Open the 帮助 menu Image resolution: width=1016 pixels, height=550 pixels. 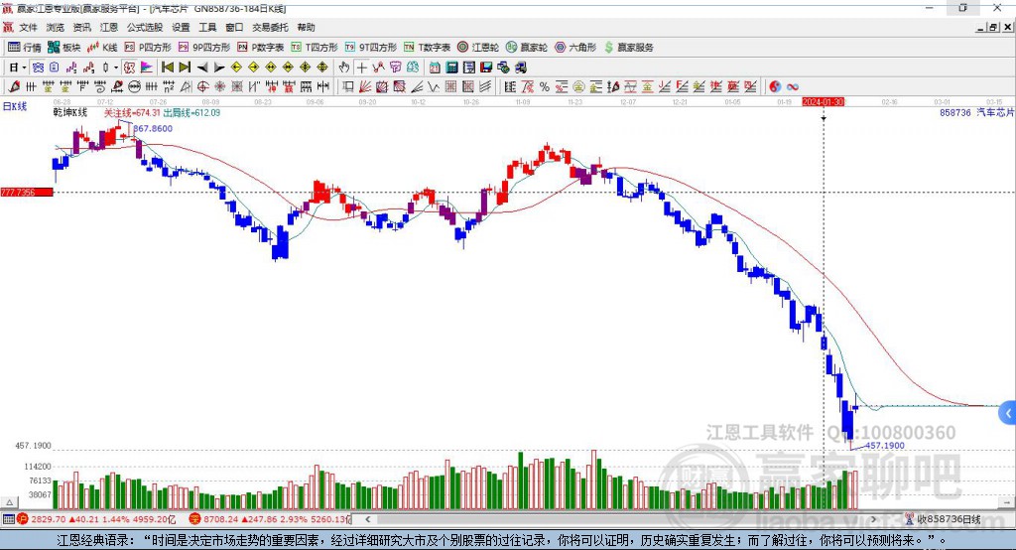point(306,27)
